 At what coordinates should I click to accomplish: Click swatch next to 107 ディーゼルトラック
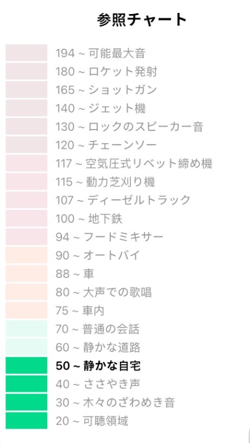tap(27, 200)
